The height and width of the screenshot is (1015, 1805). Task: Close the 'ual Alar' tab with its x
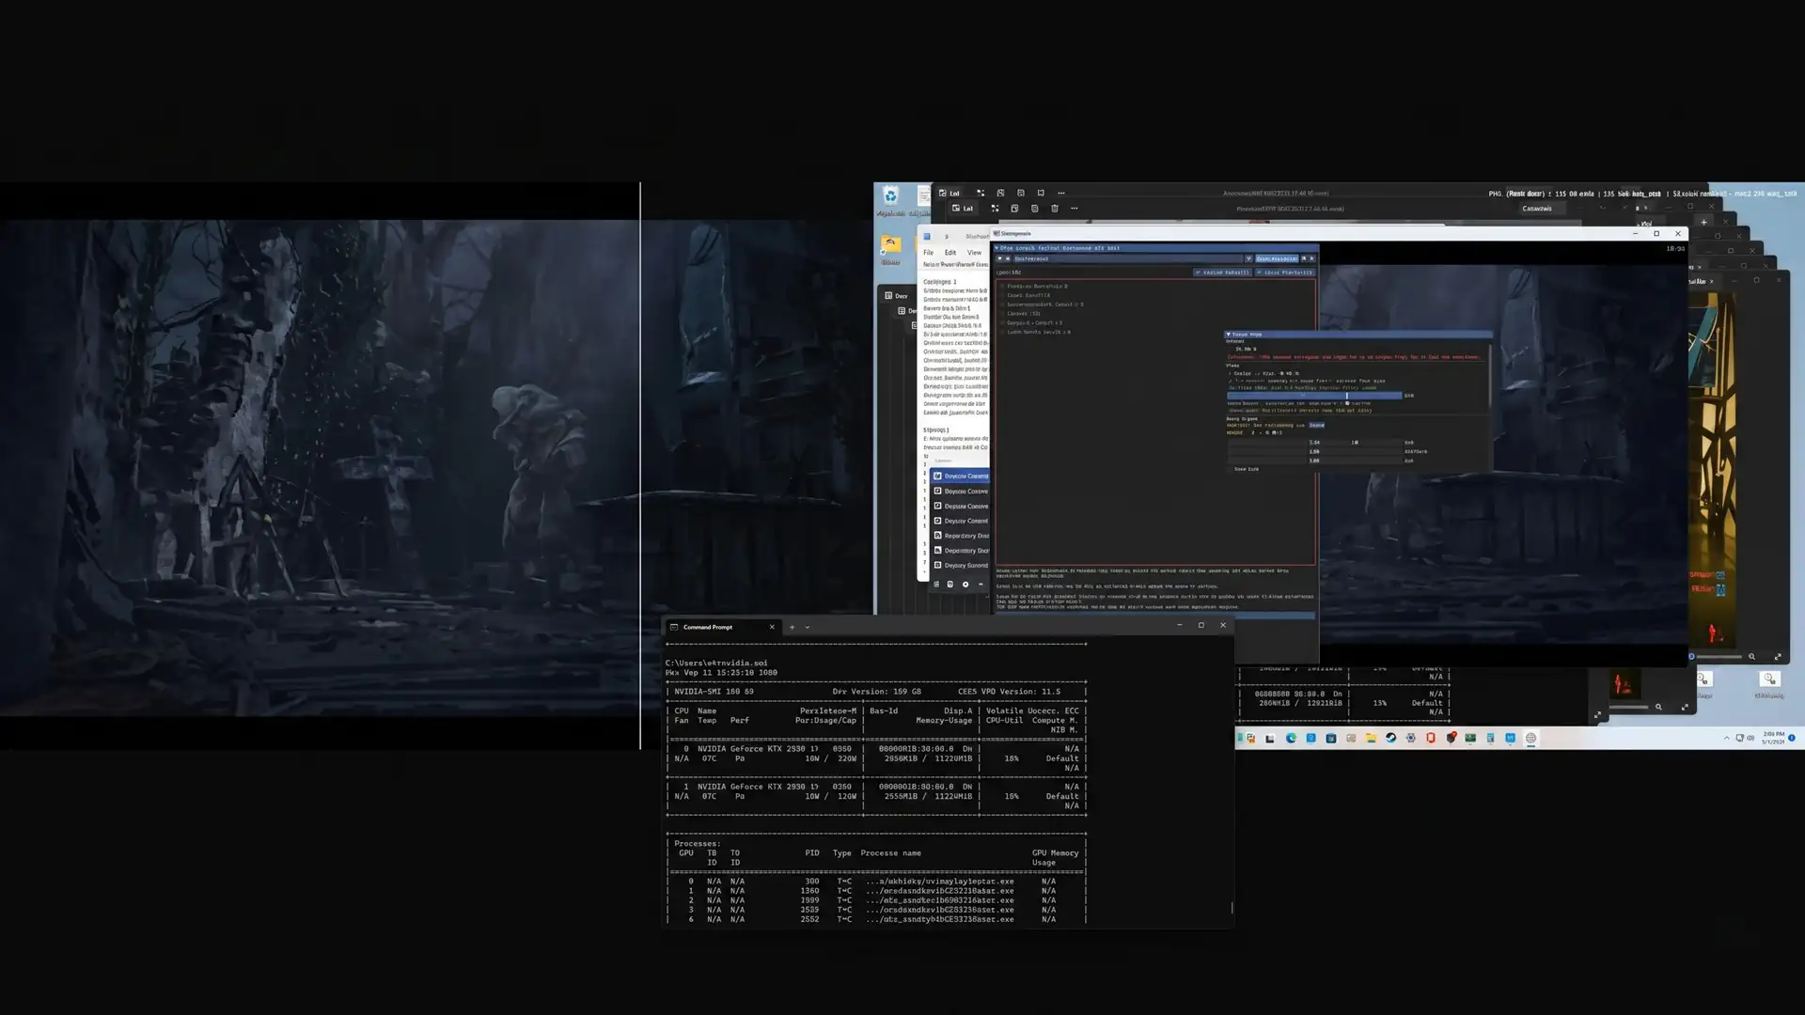[x=1711, y=281]
